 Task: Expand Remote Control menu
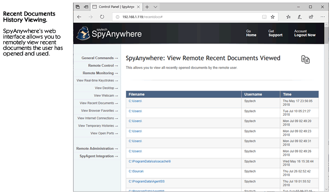[x=103, y=65]
